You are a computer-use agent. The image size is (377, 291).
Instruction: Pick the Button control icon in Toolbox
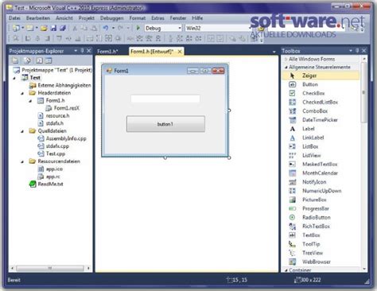(292, 84)
